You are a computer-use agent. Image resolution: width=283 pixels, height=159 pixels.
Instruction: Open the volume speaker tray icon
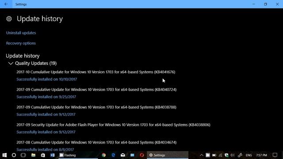[x=233, y=155]
